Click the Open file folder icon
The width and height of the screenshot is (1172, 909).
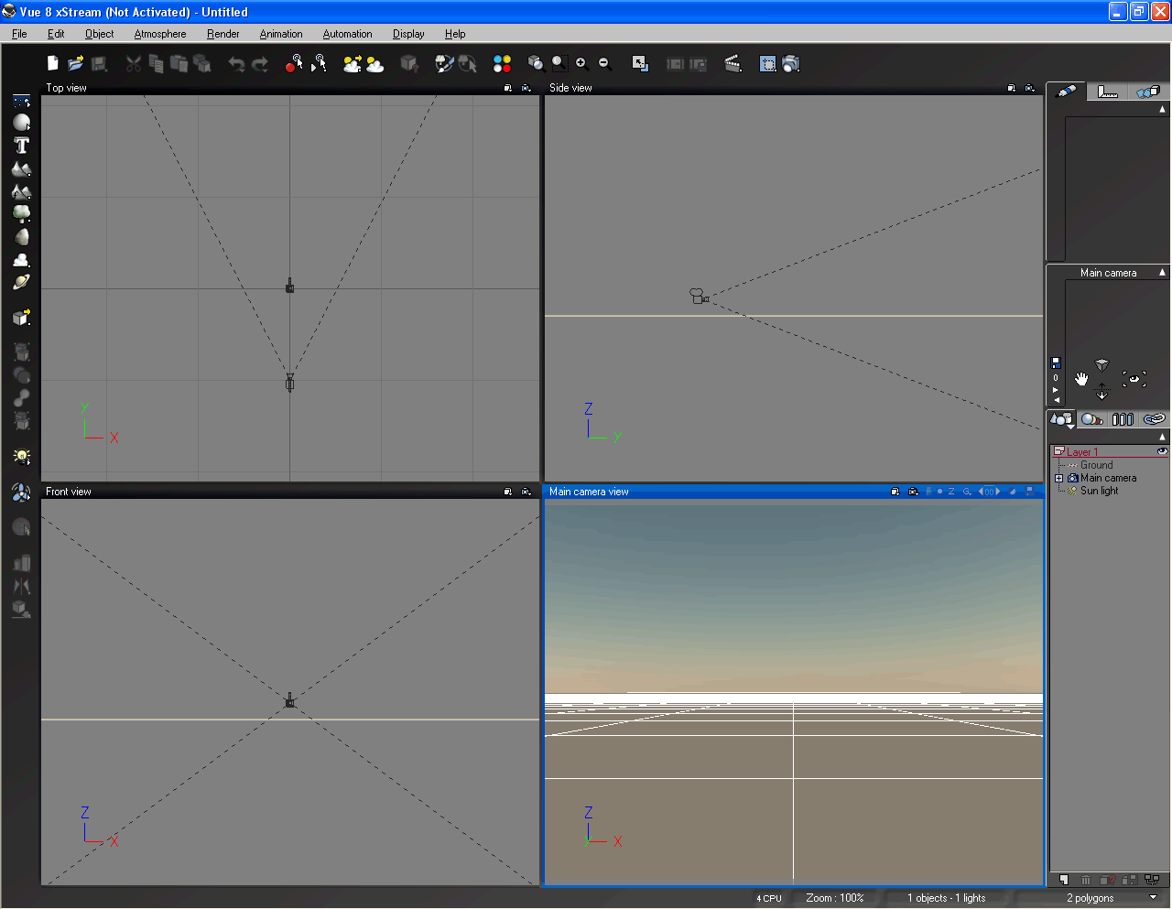point(76,63)
